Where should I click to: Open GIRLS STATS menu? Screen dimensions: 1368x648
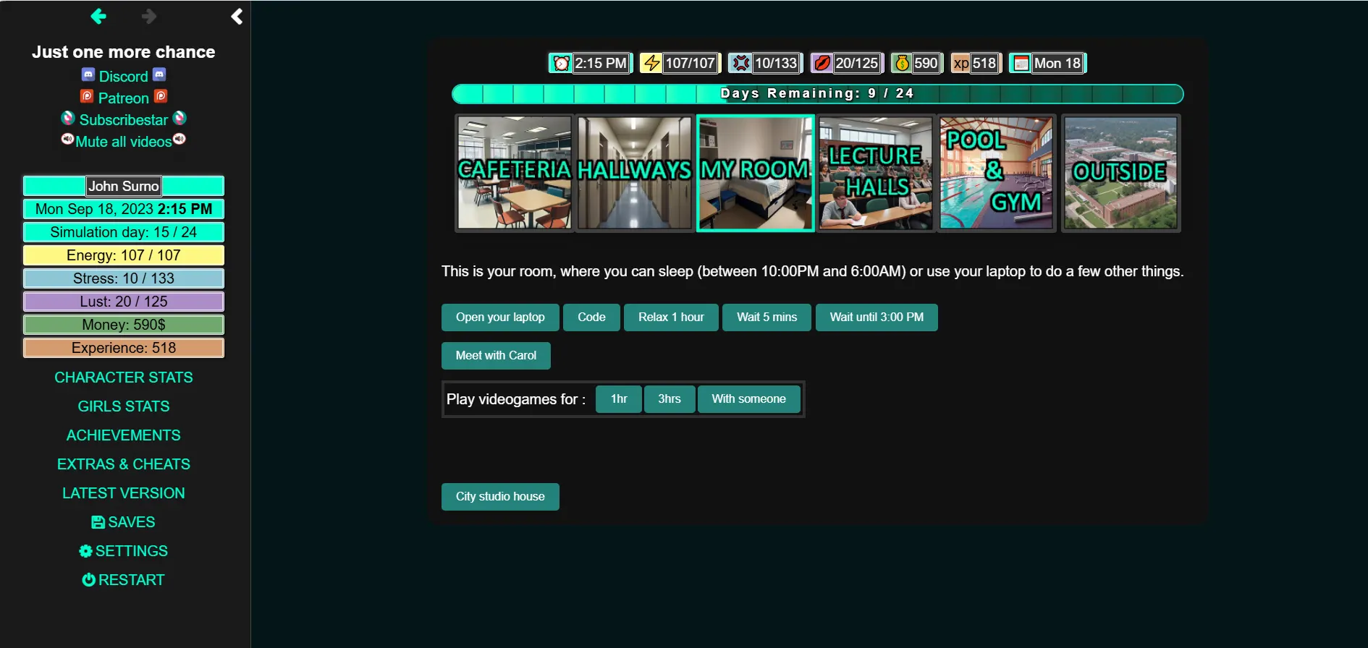point(124,406)
